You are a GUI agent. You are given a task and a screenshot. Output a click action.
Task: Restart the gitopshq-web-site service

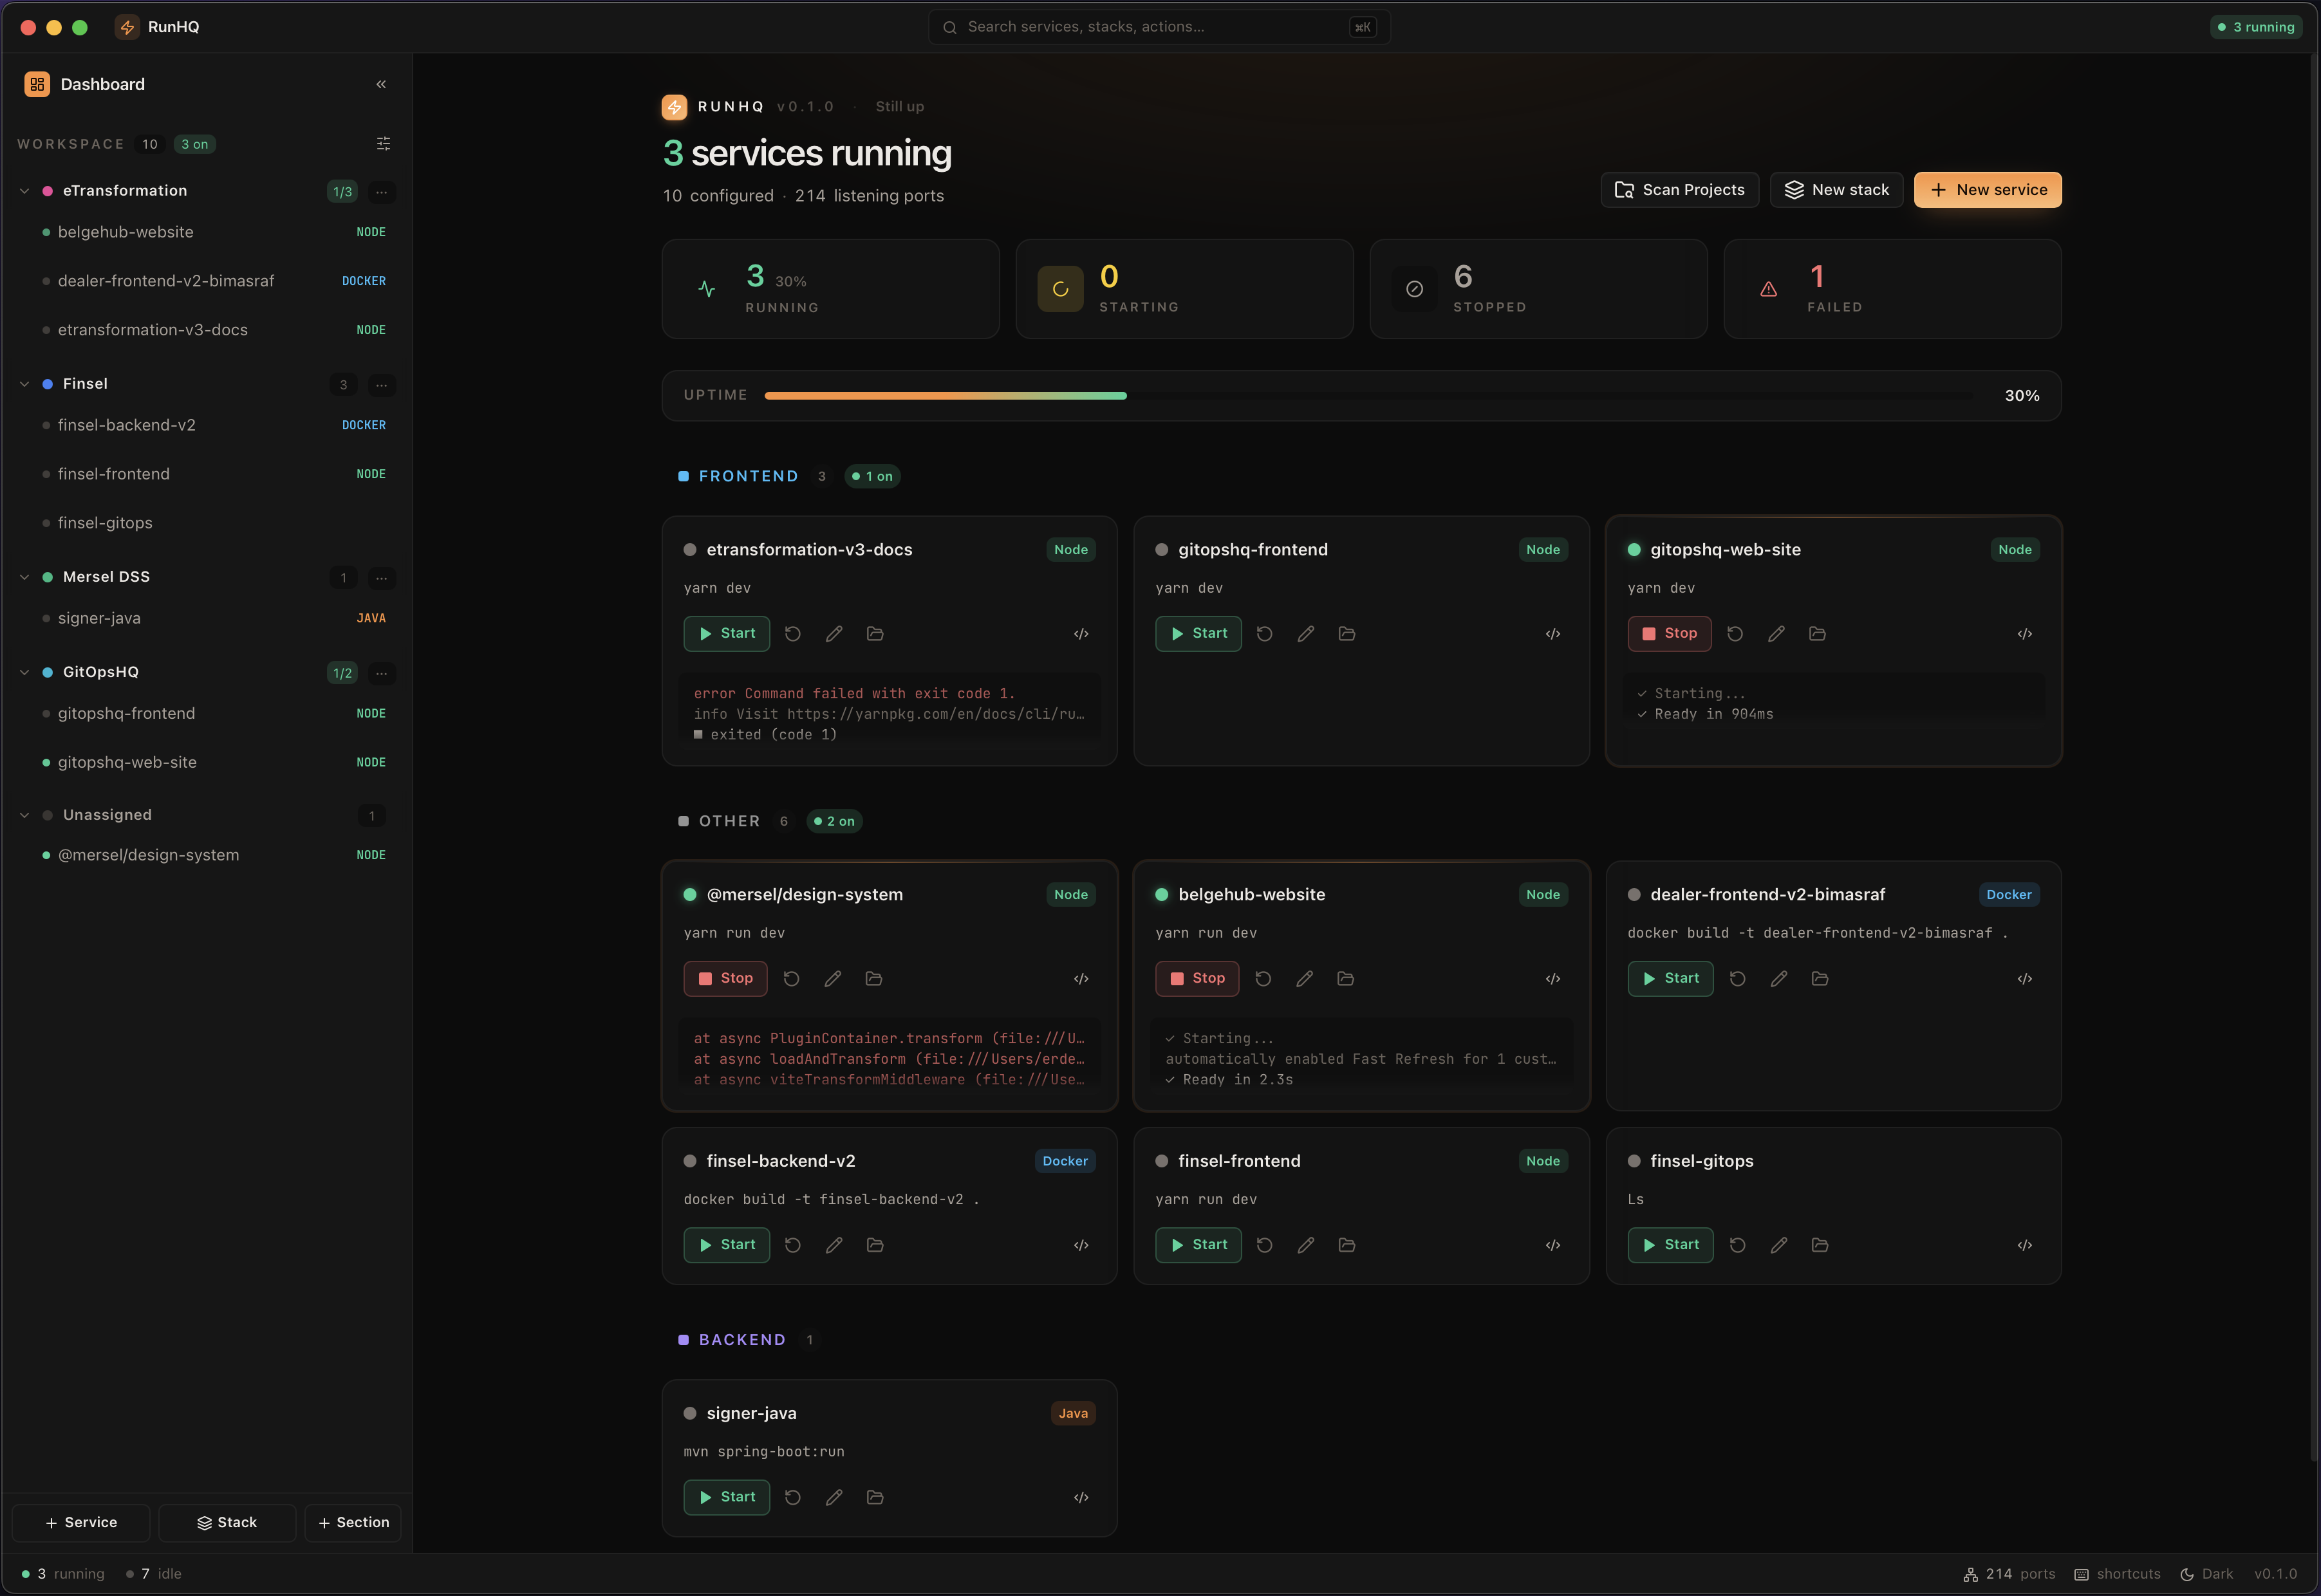[x=1735, y=634]
